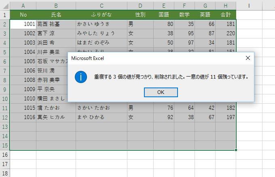Select column I header
275x177 pixels.
pyautogui.click(x=249, y=5)
